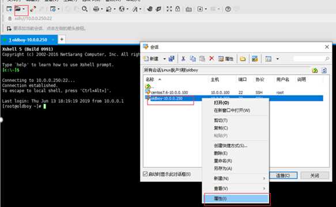Viewport: 336px width, 207px height.
Task: Click the 关闭 button in Sessions dialog
Action: point(315,175)
